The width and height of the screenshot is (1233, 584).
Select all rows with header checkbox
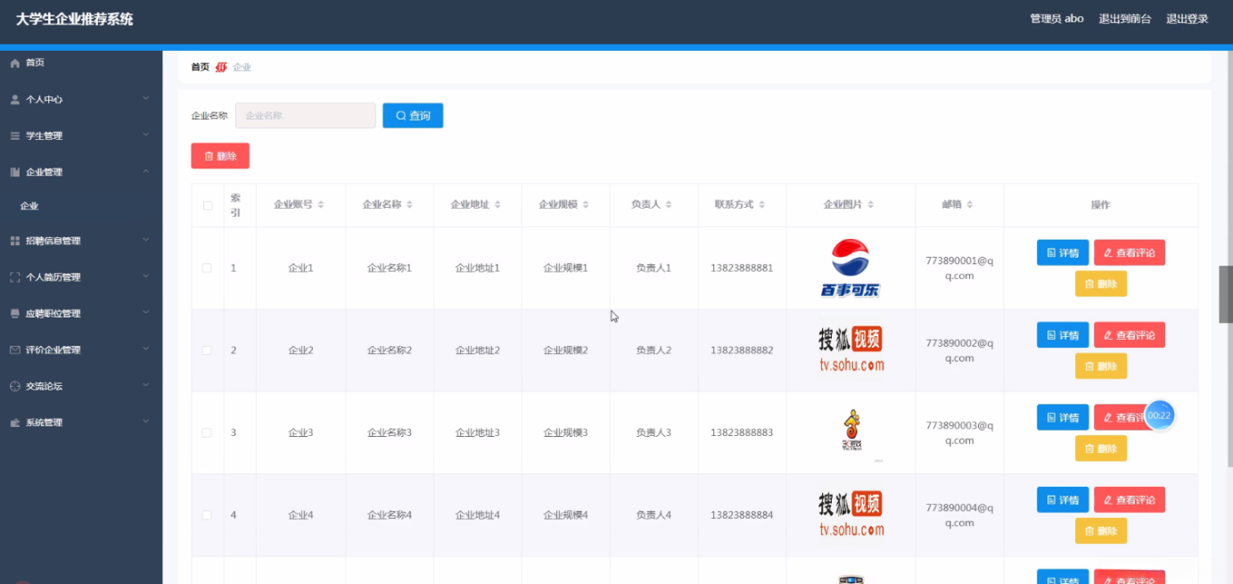click(208, 205)
